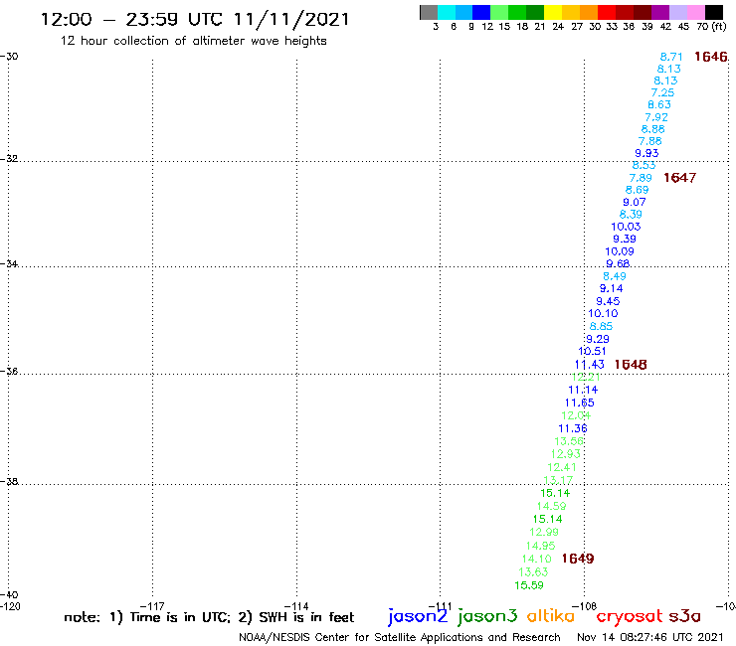Click the wave height value '9.39'
The height and width of the screenshot is (646, 736).
click(x=625, y=239)
